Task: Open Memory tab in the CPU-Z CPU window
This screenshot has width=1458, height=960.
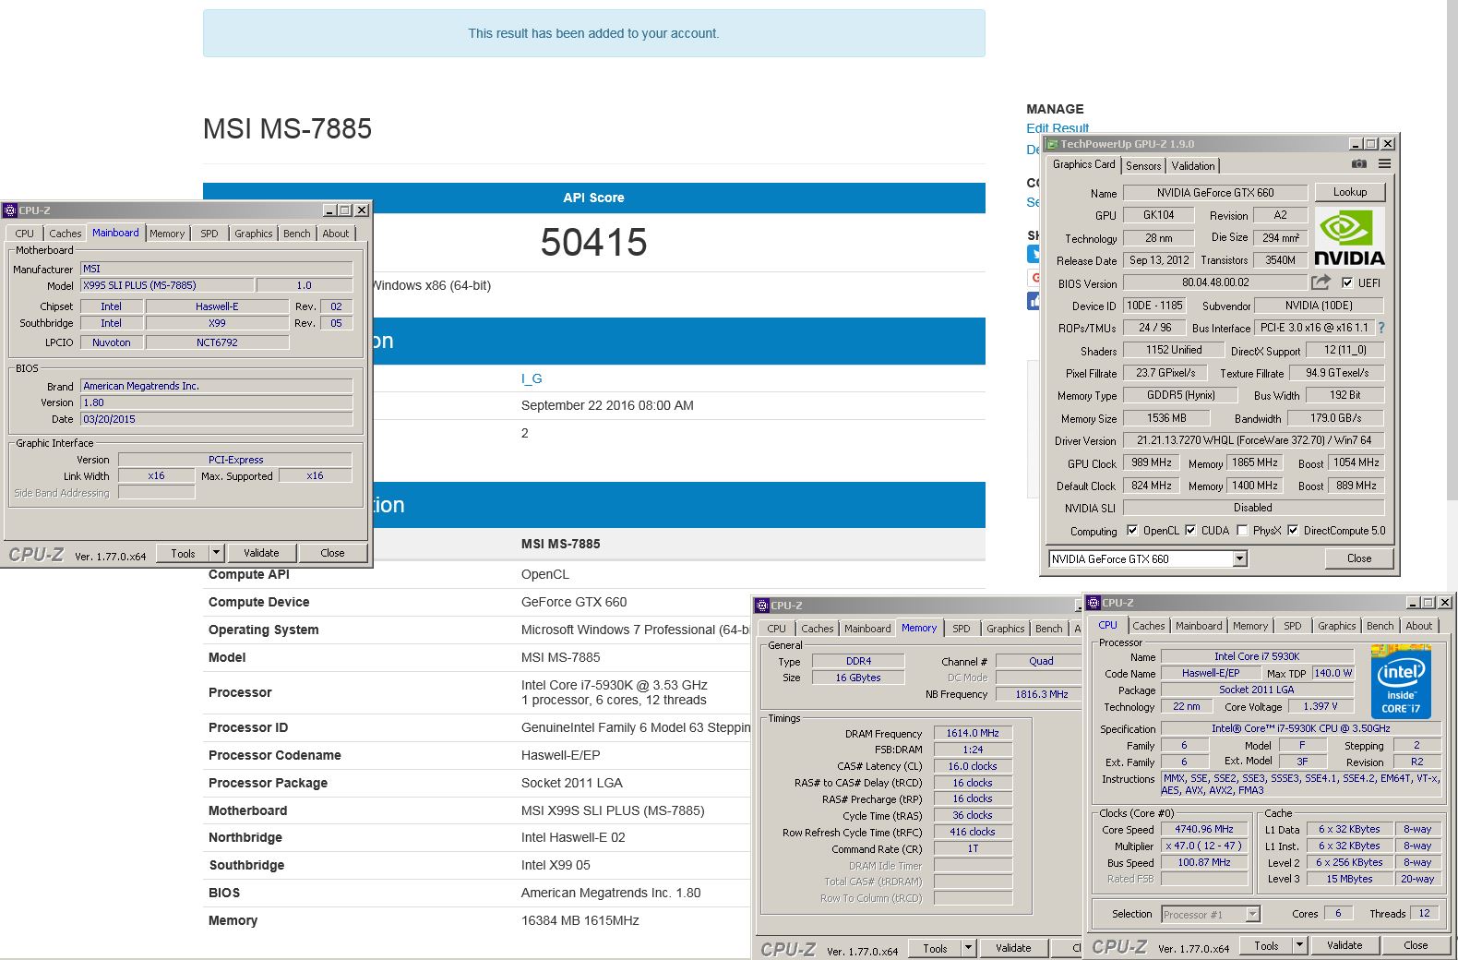Action: 1250,626
